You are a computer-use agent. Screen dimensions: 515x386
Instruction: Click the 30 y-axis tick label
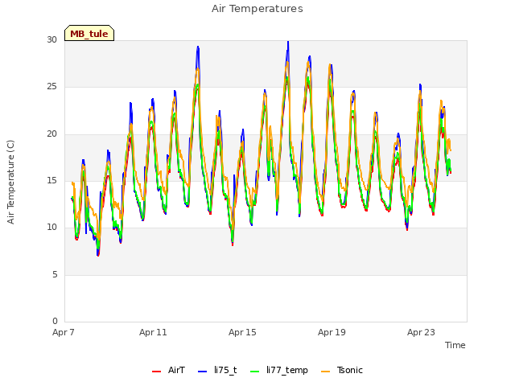[51, 39]
